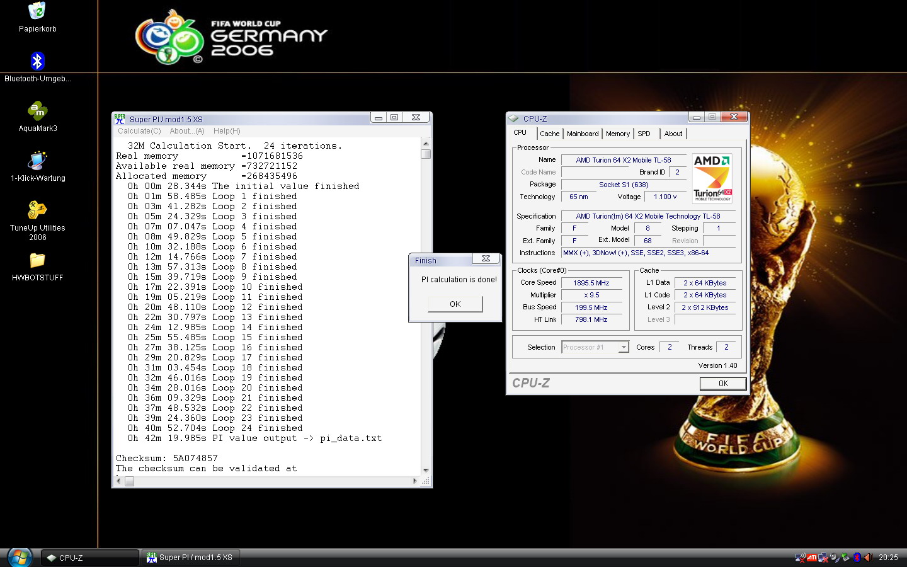The image size is (907, 567).
Task: Click the Super PI horizontal scrollbar thumb
Action: [x=129, y=481]
